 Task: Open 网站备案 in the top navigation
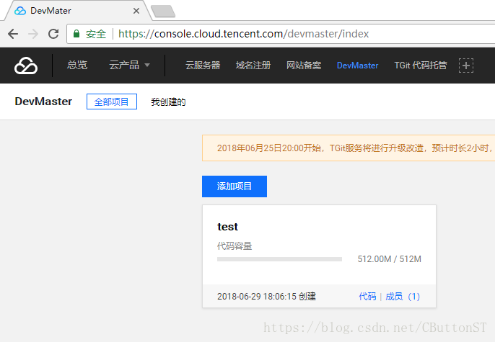tap(304, 66)
